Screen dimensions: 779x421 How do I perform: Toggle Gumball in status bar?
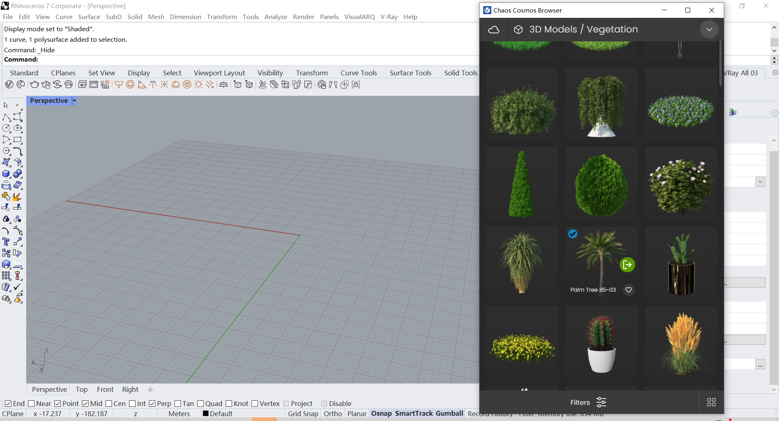450,414
